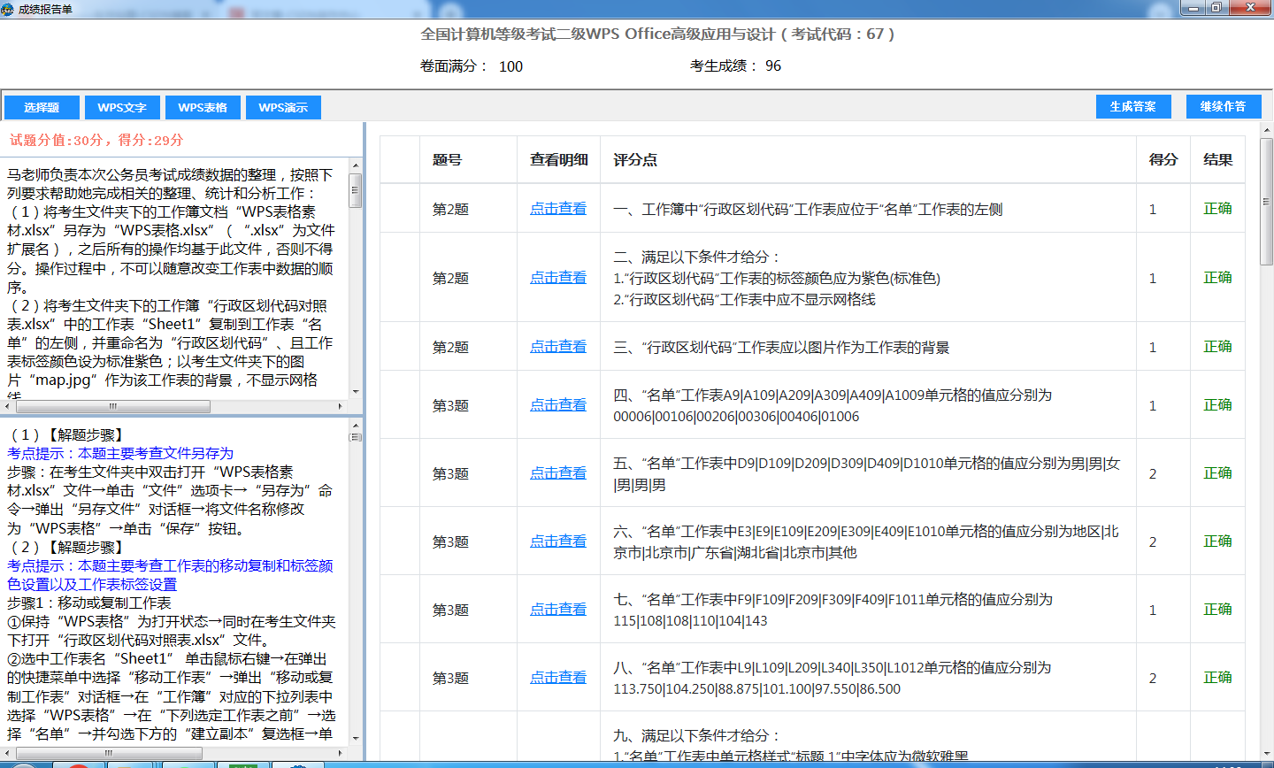This screenshot has width=1274, height=768.
Task: Click the score table vertical scrollbar thumb
Action: tap(1266, 200)
